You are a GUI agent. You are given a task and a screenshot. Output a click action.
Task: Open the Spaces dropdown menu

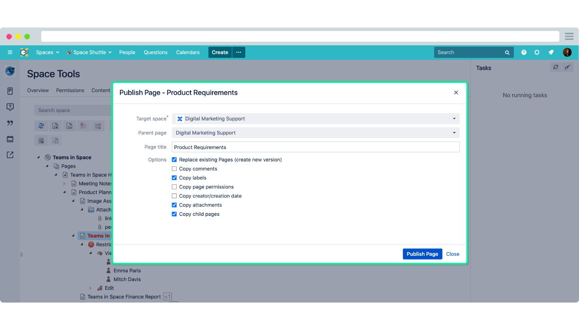48,52
